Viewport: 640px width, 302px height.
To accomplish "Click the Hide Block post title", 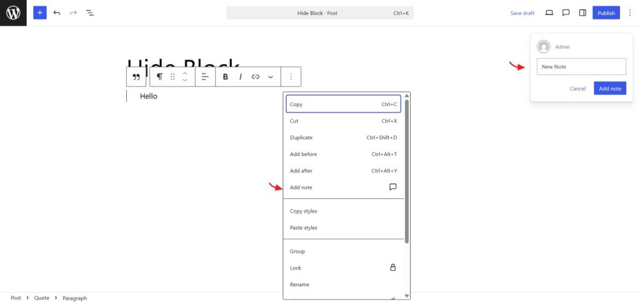I will [184, 66].
